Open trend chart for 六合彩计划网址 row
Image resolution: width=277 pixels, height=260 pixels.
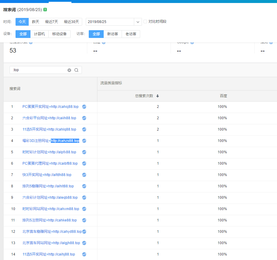tap(84, 198)
